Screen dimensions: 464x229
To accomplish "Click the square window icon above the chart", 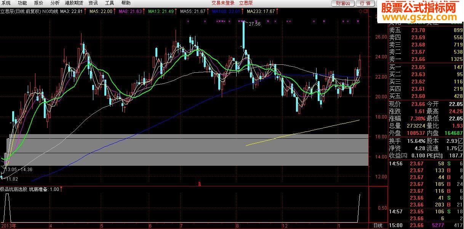I will point(366,11).
